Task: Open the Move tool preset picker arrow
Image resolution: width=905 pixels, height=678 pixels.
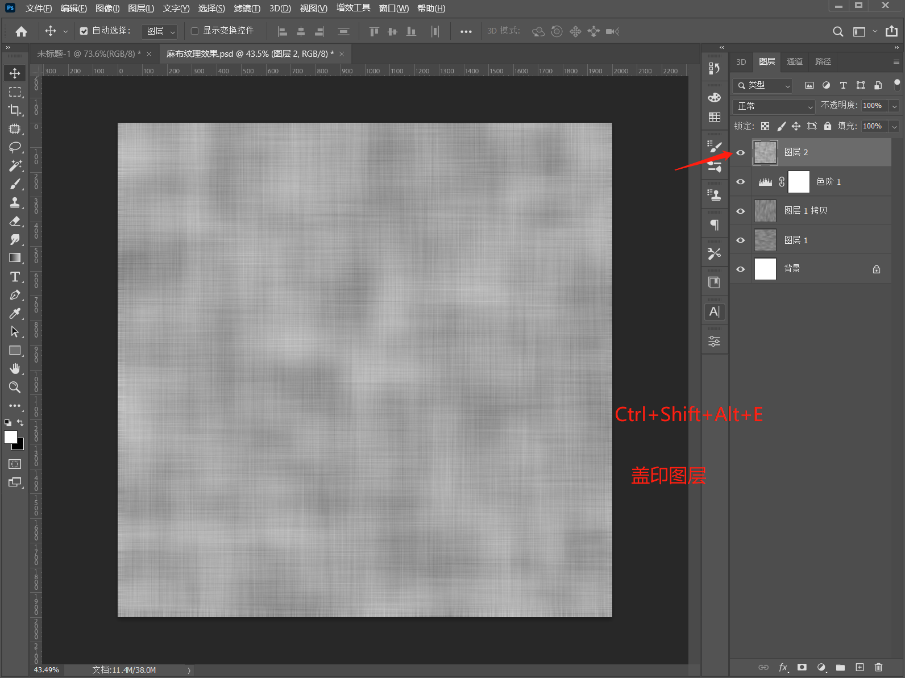Action: coord(65,32)
